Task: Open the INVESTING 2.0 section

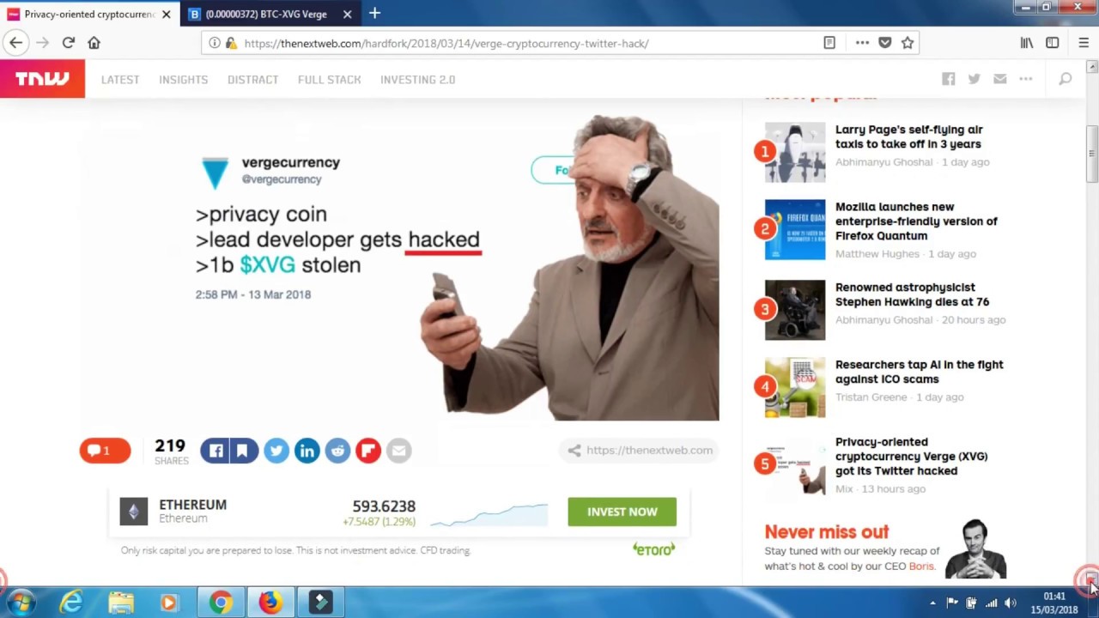Action: (417, 79)
